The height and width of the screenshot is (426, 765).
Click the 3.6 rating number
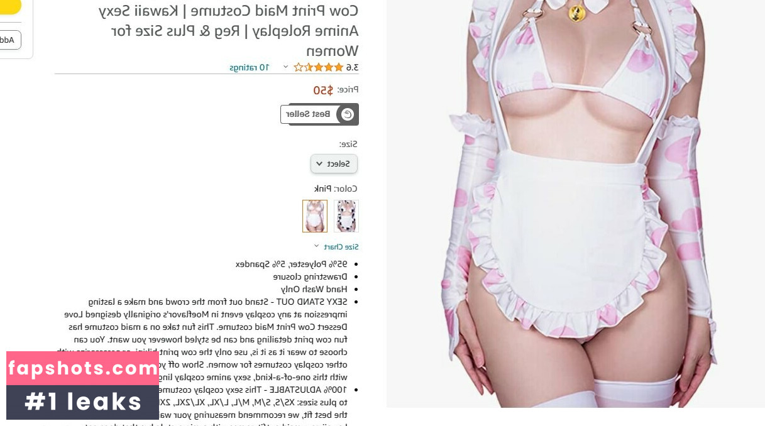point(352,67)
